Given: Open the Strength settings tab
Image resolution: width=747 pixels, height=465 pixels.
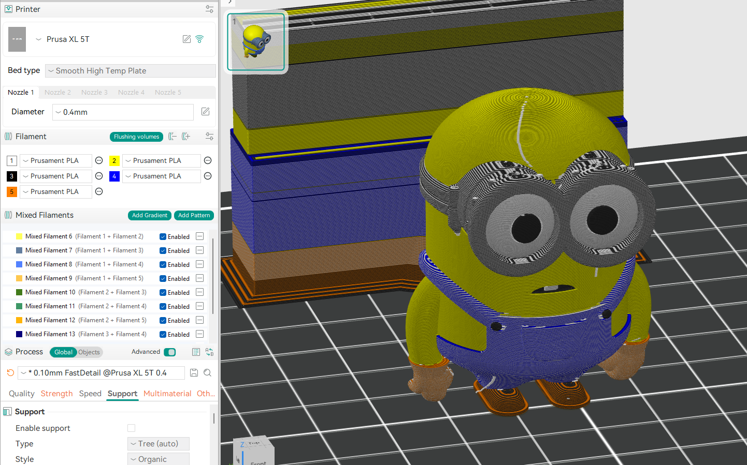Looking at the screenshot, I should pyautogui.click(x=57, y=394).
